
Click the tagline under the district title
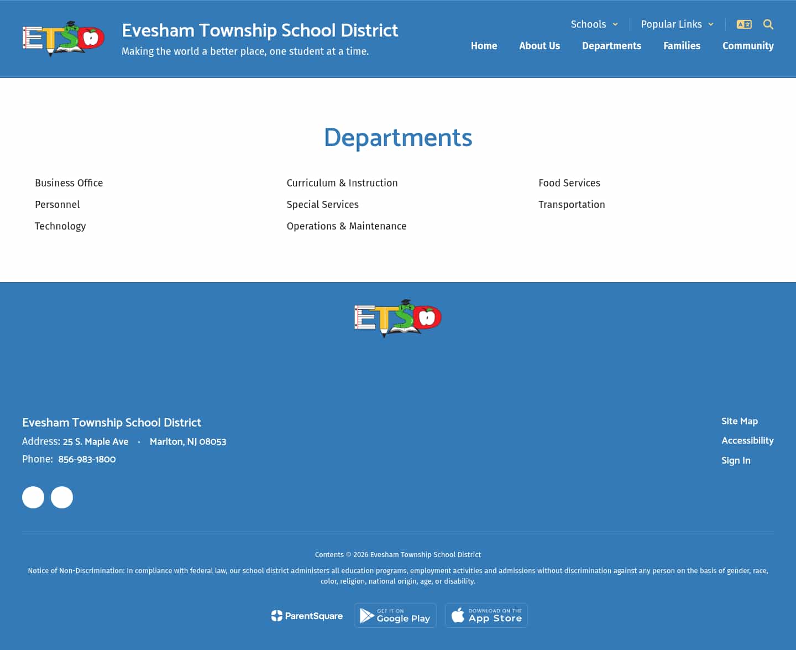click(245, 51)
